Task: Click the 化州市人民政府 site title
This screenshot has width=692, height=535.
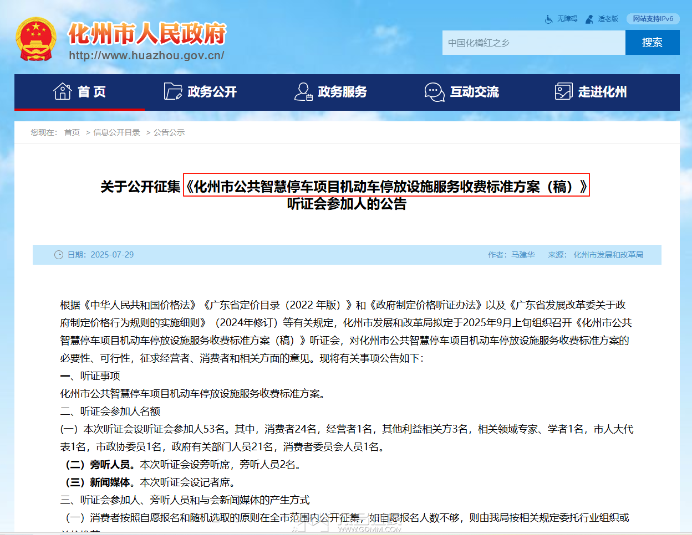Action: click(x=147, y=33)
